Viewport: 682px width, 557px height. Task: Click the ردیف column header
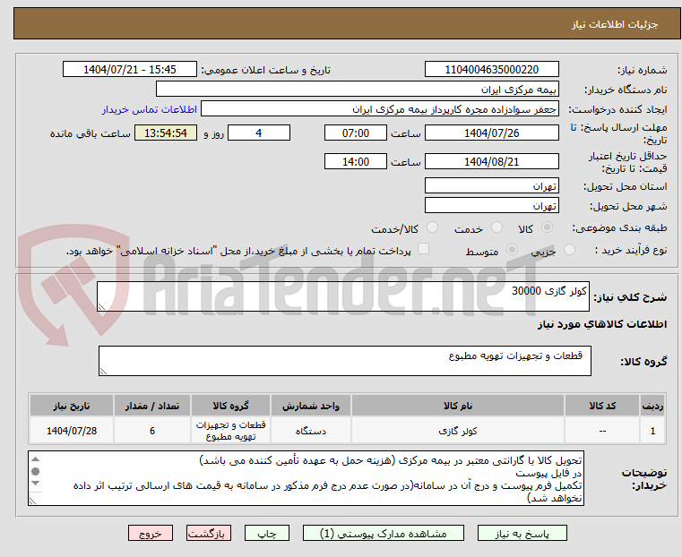point(652,406)
